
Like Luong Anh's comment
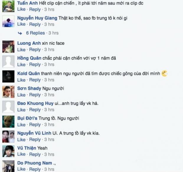click(x=21, y=50)
